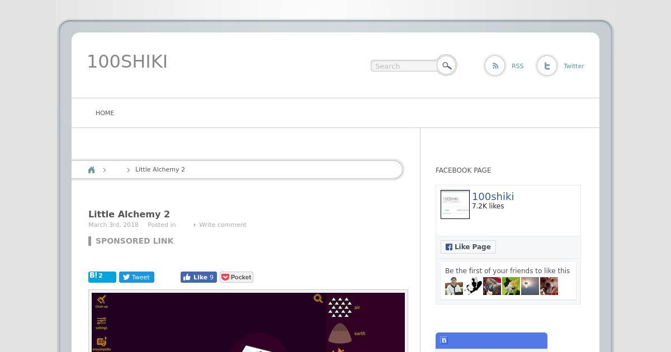
Task: Open the encyclopedia icon in game
Action: (x=101, y=344)
